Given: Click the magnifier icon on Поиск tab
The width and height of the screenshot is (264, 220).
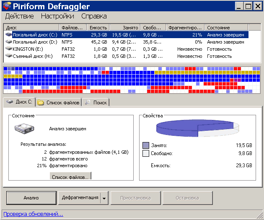Looking at the screenshot, I should 88,102.
